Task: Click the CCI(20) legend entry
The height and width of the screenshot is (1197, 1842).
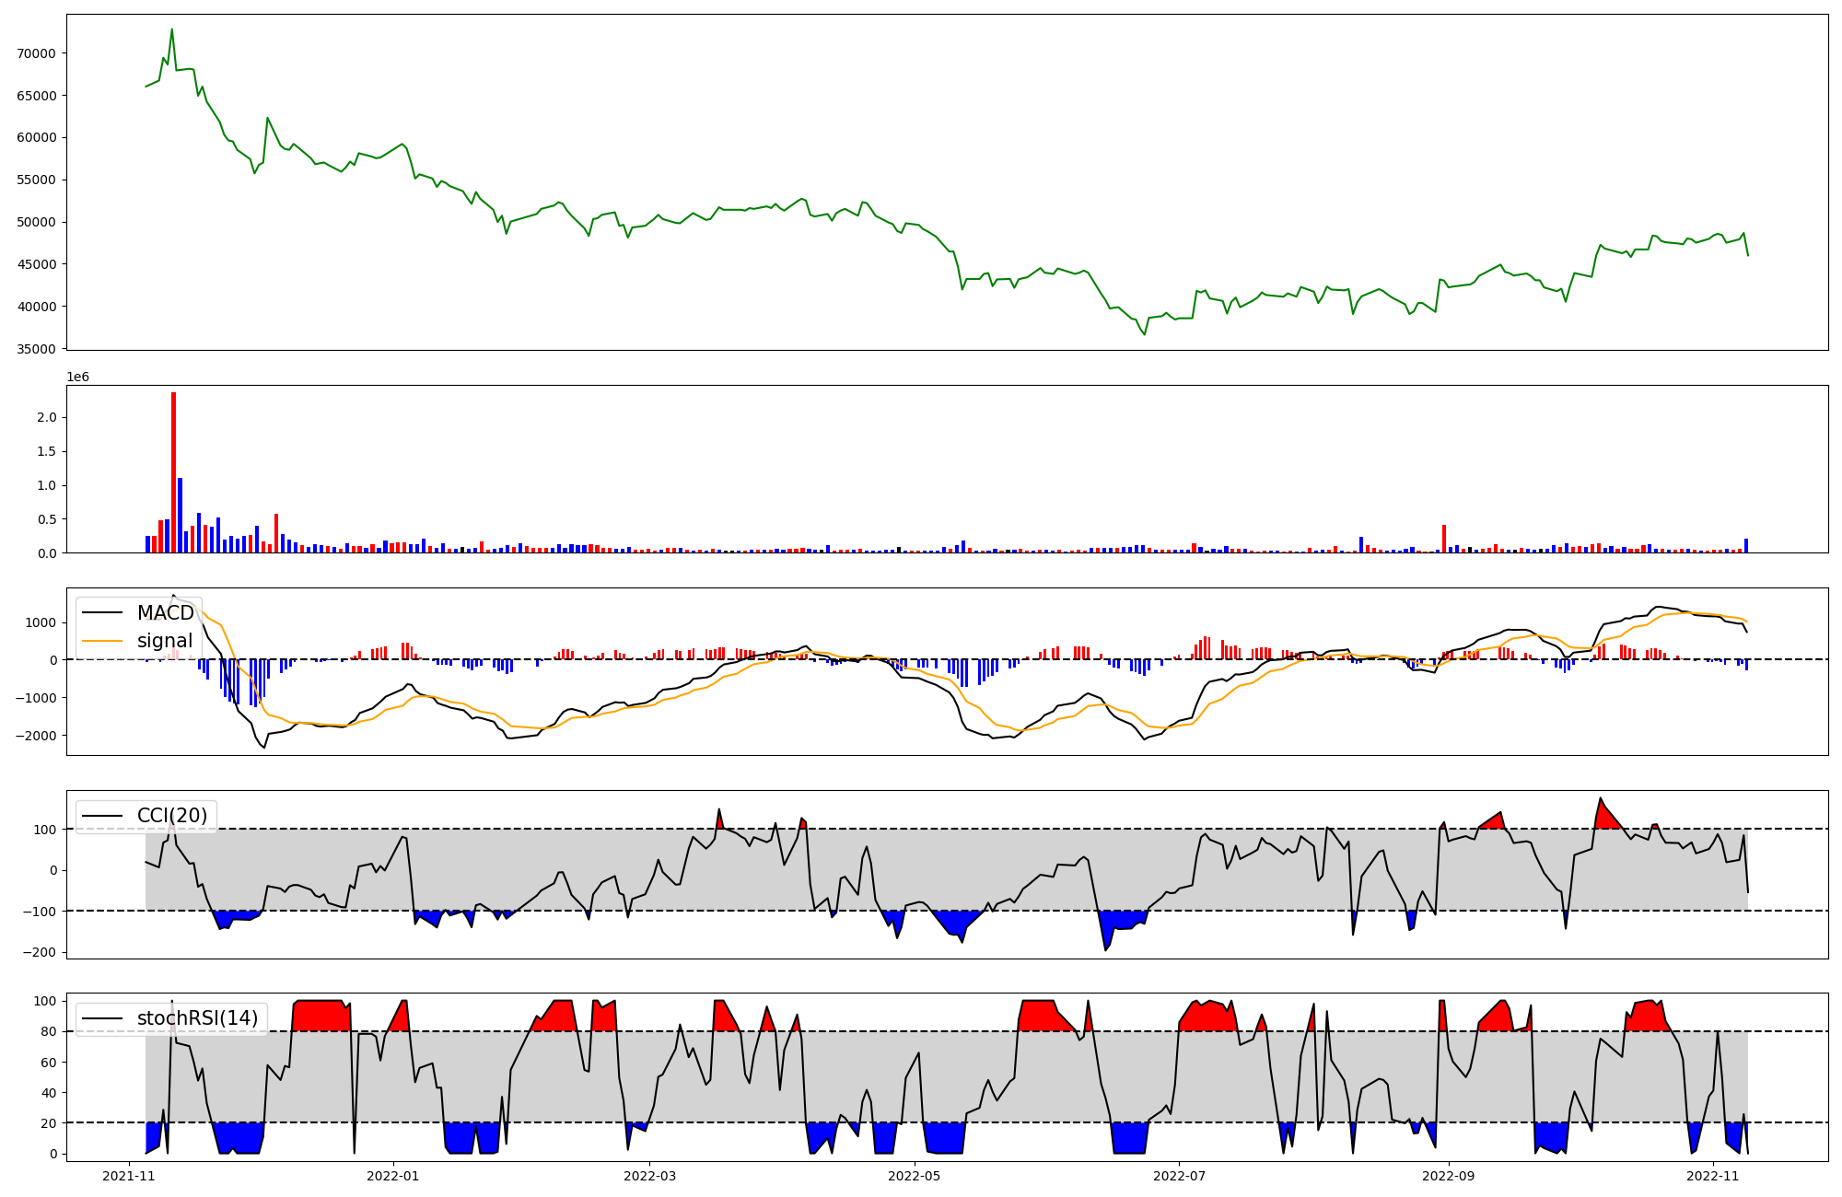Action: (171, 816)
